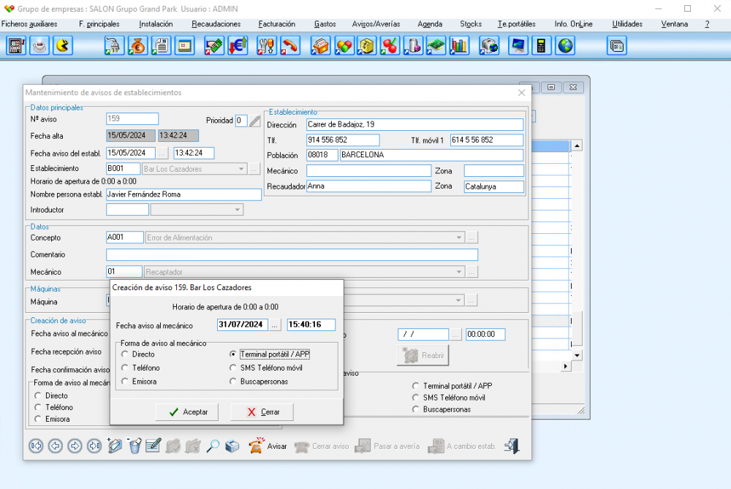Expand the Concepto Error de Alimentación dropdown

coord(459,238)
